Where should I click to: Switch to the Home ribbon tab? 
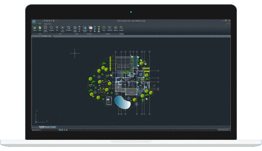click(x=40, y=24)
